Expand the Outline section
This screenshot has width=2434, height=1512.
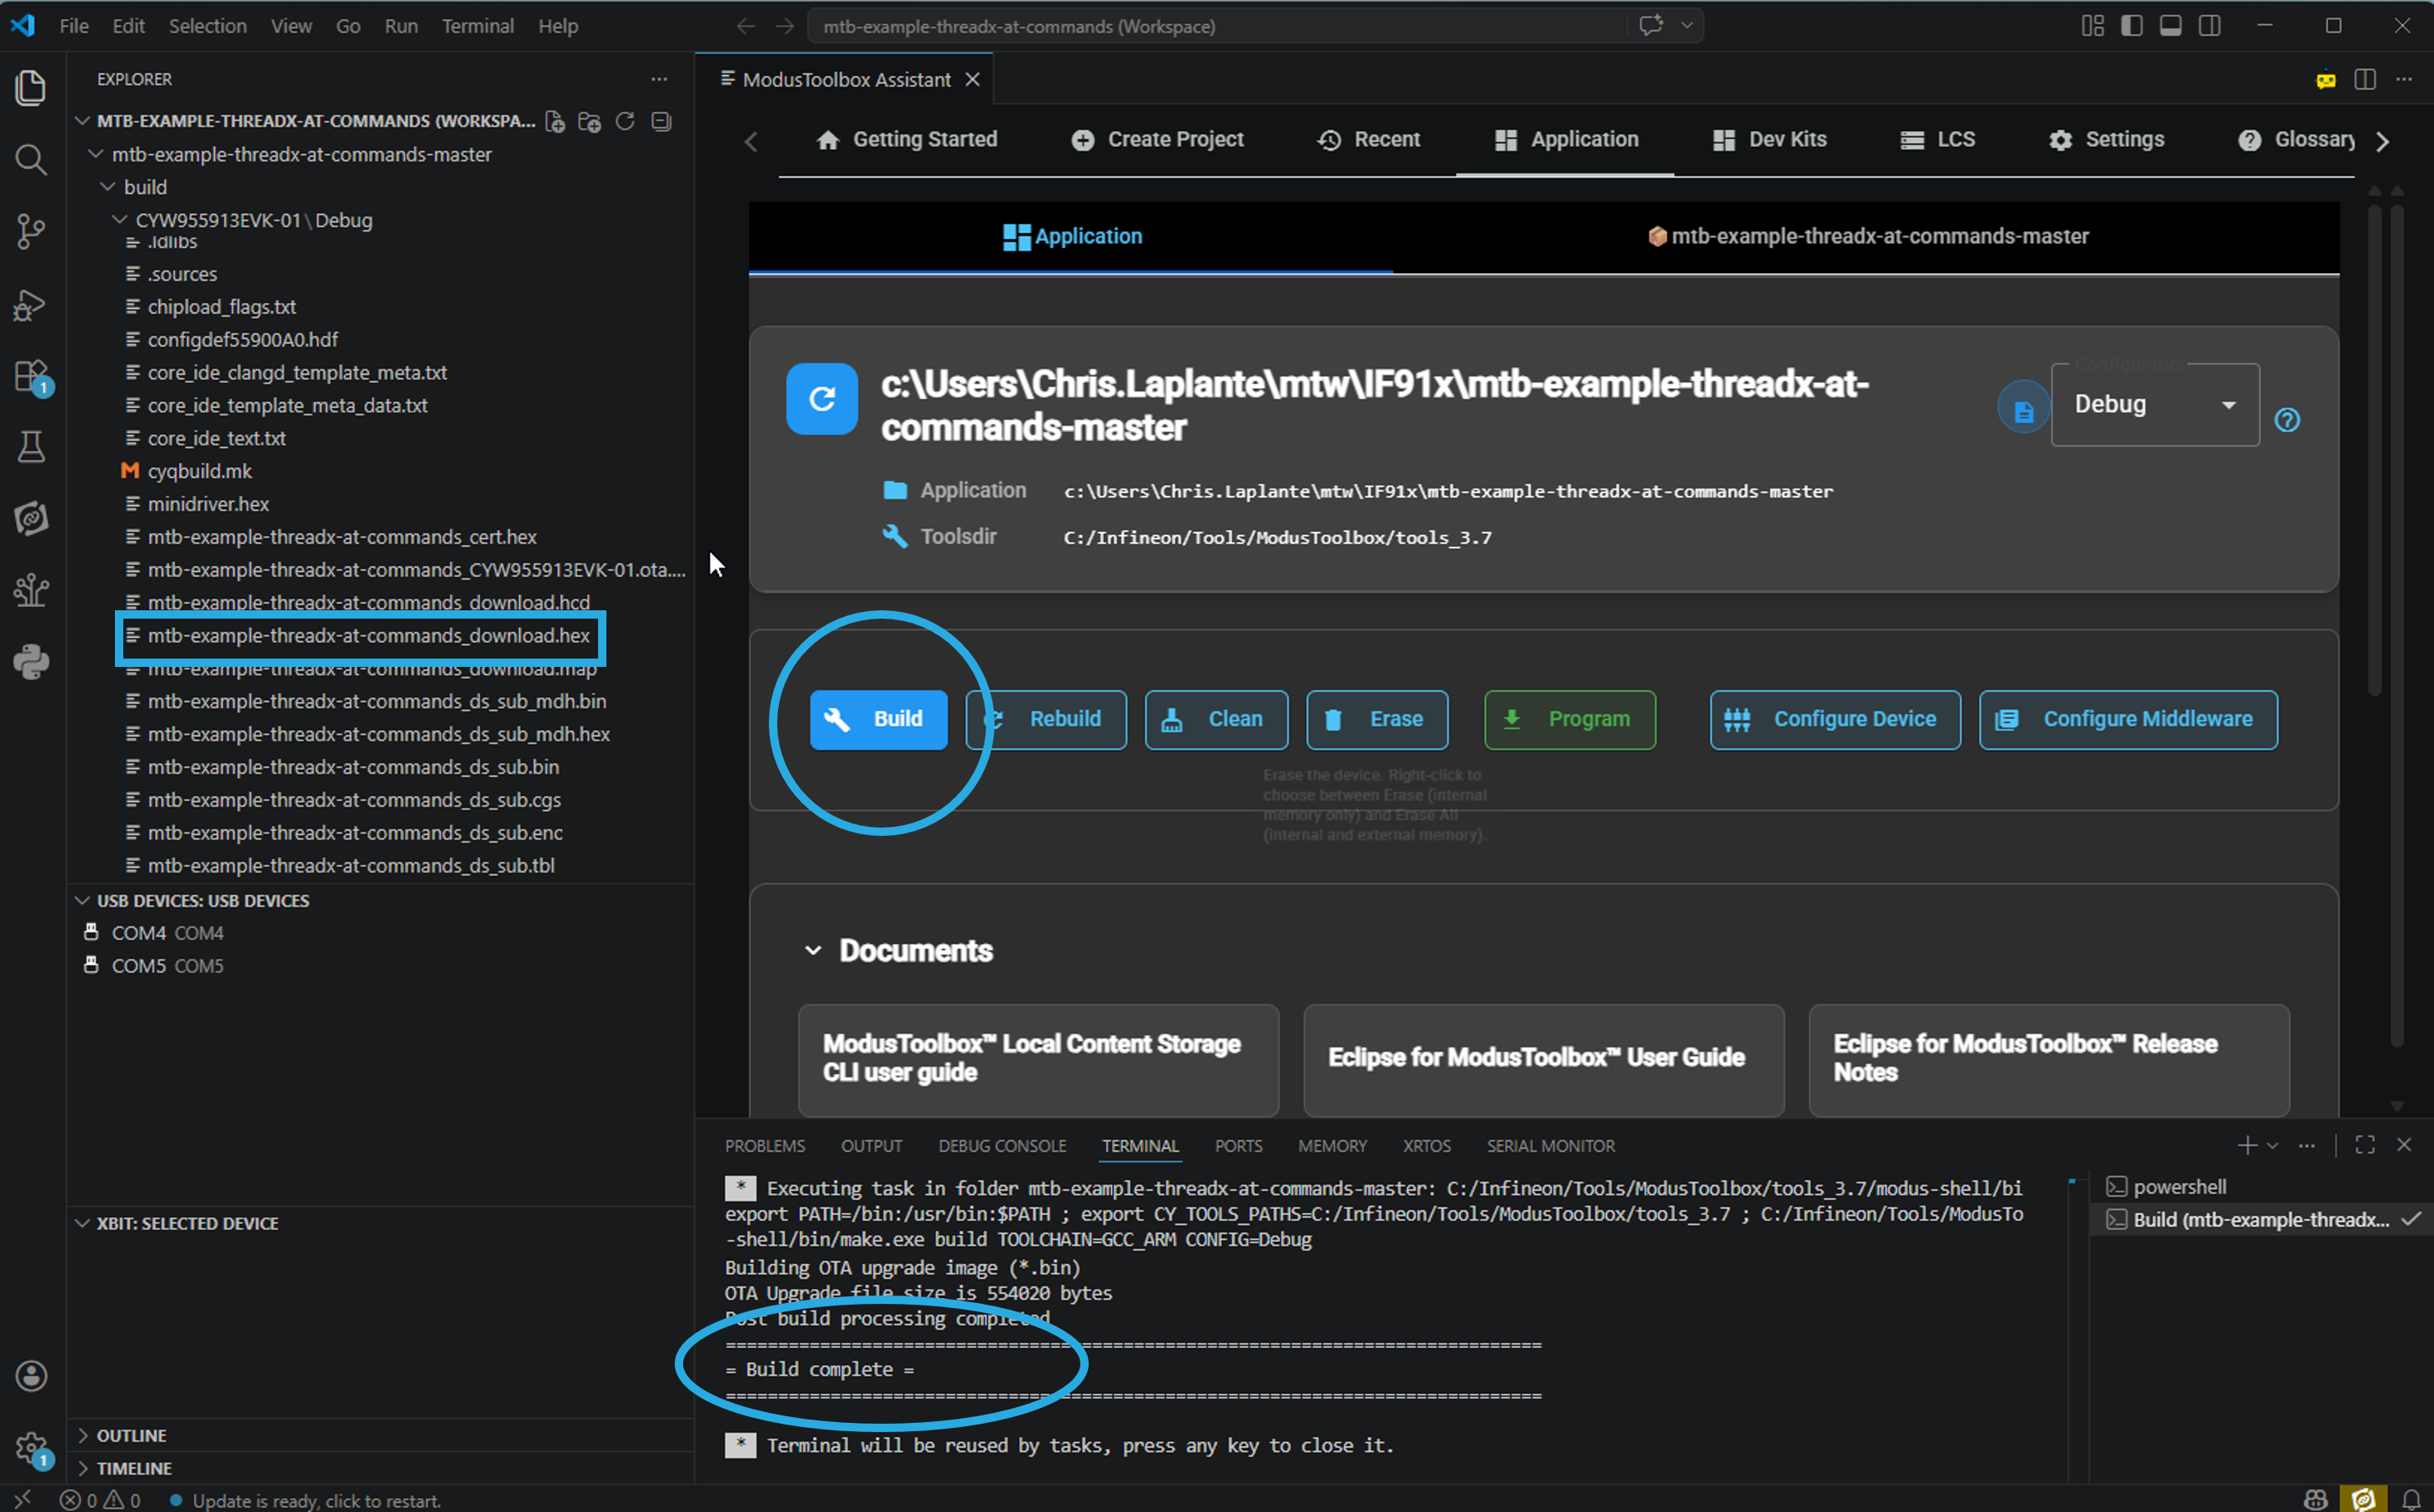click(x=83, y=1436)
